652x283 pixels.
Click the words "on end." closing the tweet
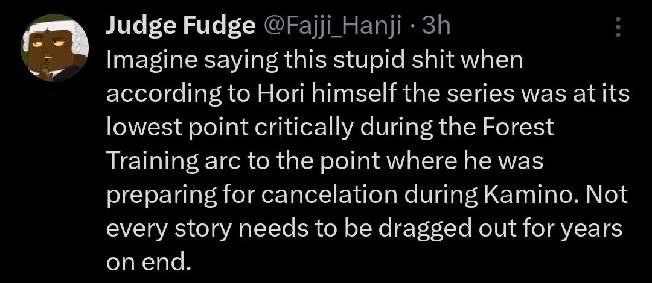click(149, 262)
